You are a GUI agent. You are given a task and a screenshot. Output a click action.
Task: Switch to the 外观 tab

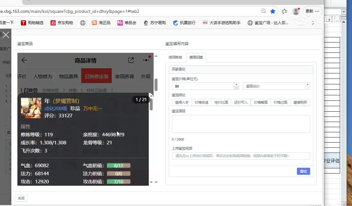[145, 76]
